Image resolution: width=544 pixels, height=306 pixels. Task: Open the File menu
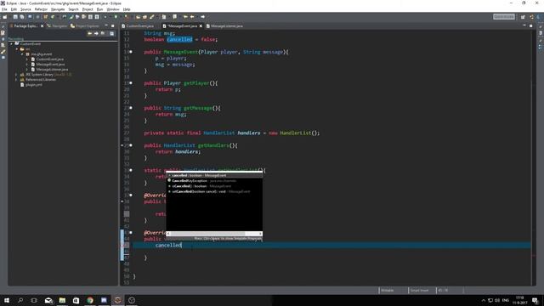coord(4,9)
